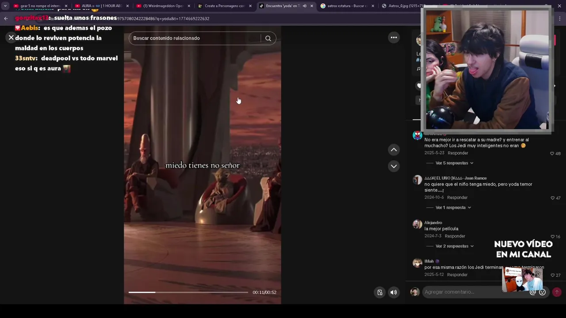Viewport: 566px width, 318px height.
Task: Reply to IMah's Jedi comment
Action: coord(457,275)
